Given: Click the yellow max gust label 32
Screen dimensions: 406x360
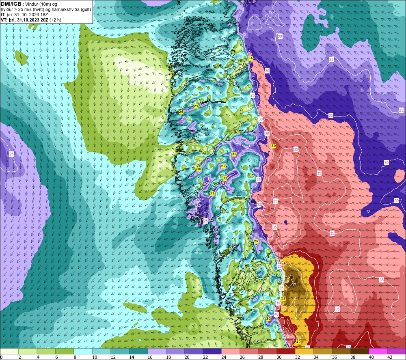Looking at the screenshot, I should point(234,154).
